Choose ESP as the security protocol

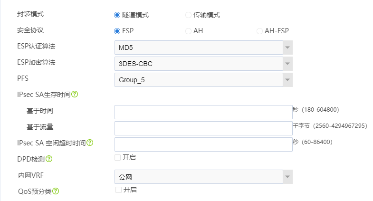click(x=117, y=31)
